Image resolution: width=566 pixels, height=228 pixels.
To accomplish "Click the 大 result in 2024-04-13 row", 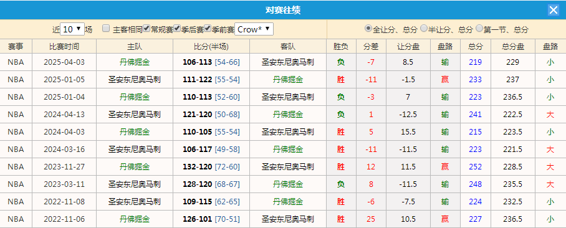I will [550, 115].
